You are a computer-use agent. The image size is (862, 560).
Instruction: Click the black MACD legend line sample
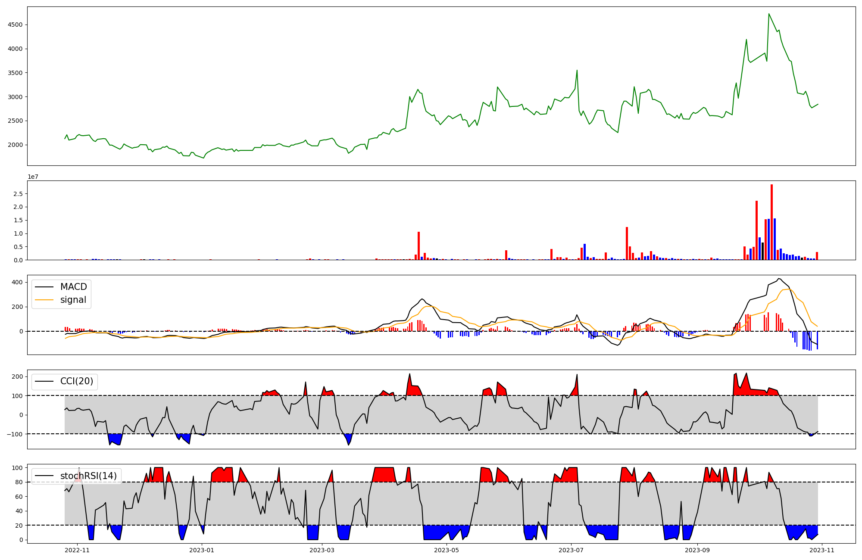[x=44, y=287]
